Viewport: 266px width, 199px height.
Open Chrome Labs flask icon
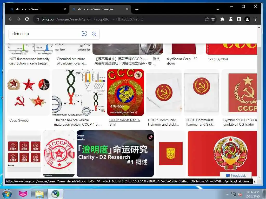[x=231, y=19]
